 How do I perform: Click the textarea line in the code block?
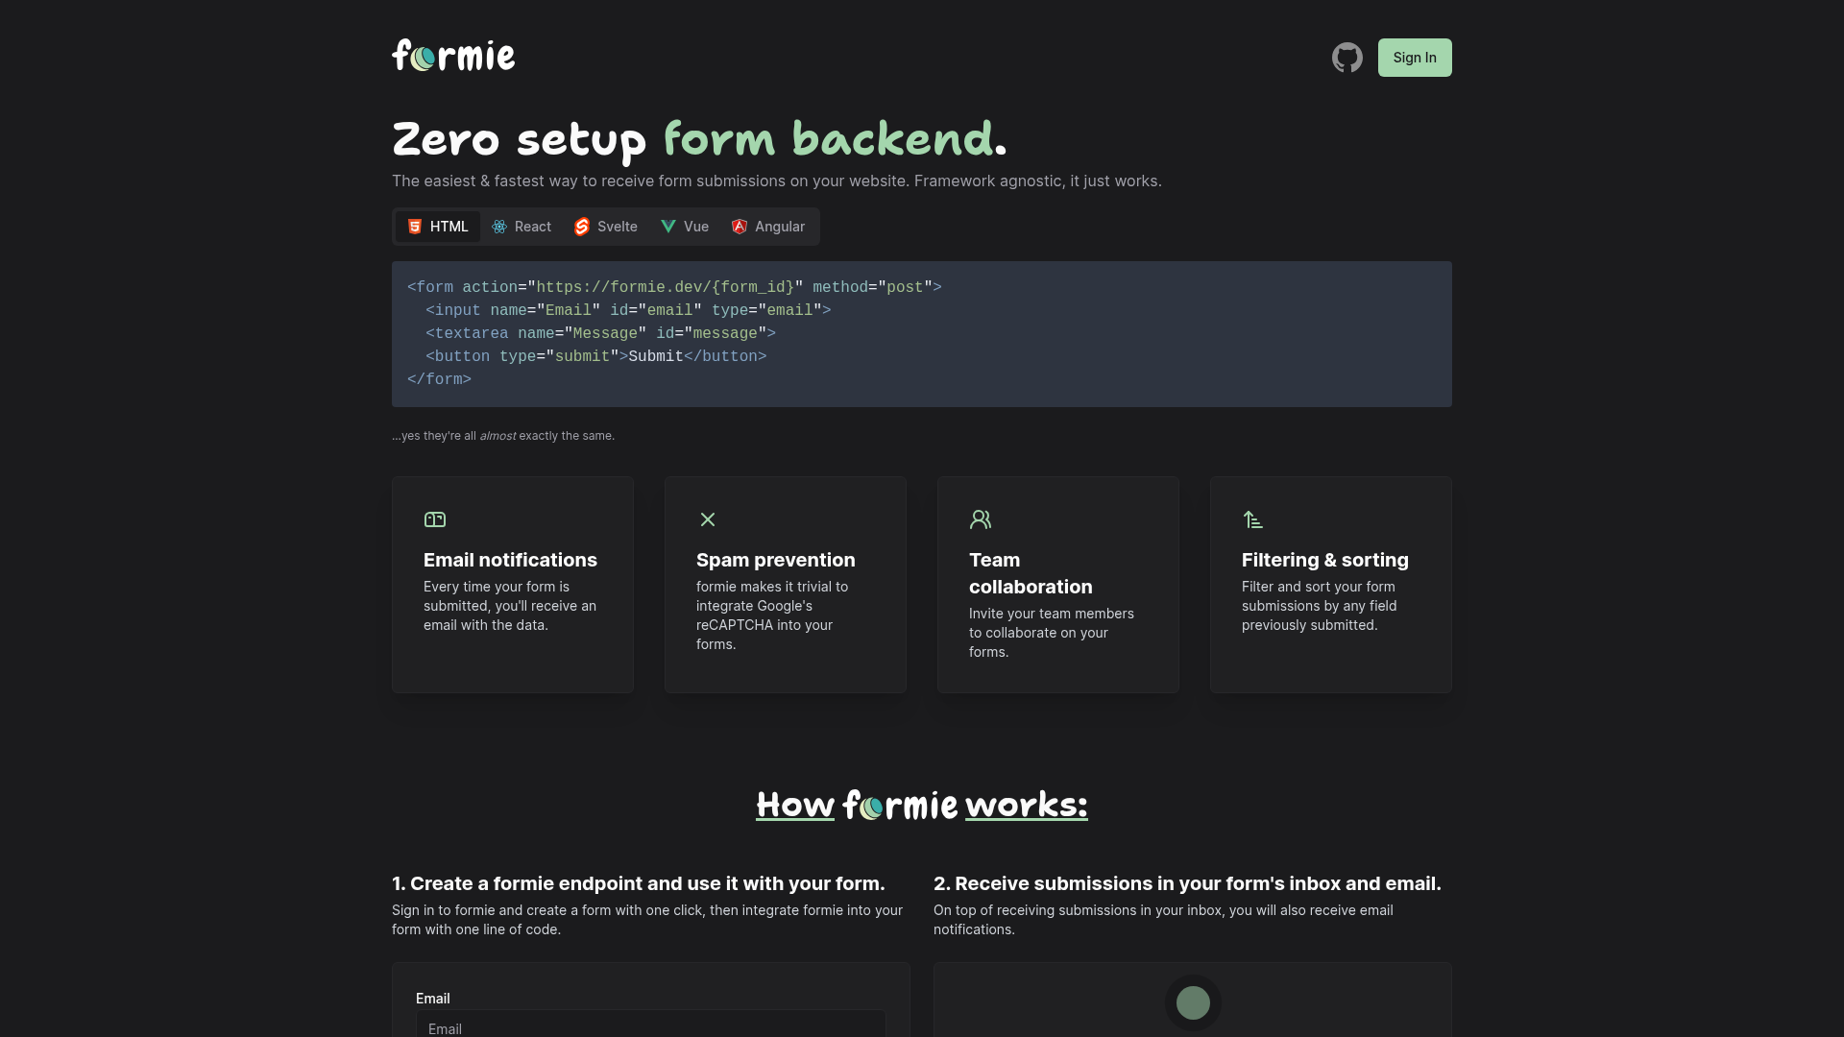pyautogui.click(x=601, y=333)
